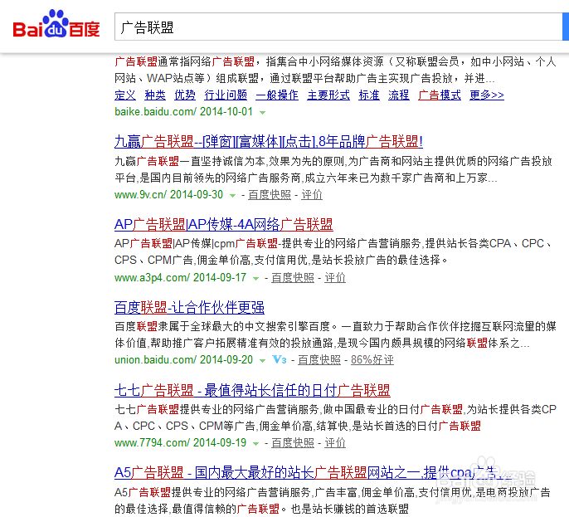The image size is (569, 517).
Task: Open the 定义 sublink
Action: click(x=125, y=95)
